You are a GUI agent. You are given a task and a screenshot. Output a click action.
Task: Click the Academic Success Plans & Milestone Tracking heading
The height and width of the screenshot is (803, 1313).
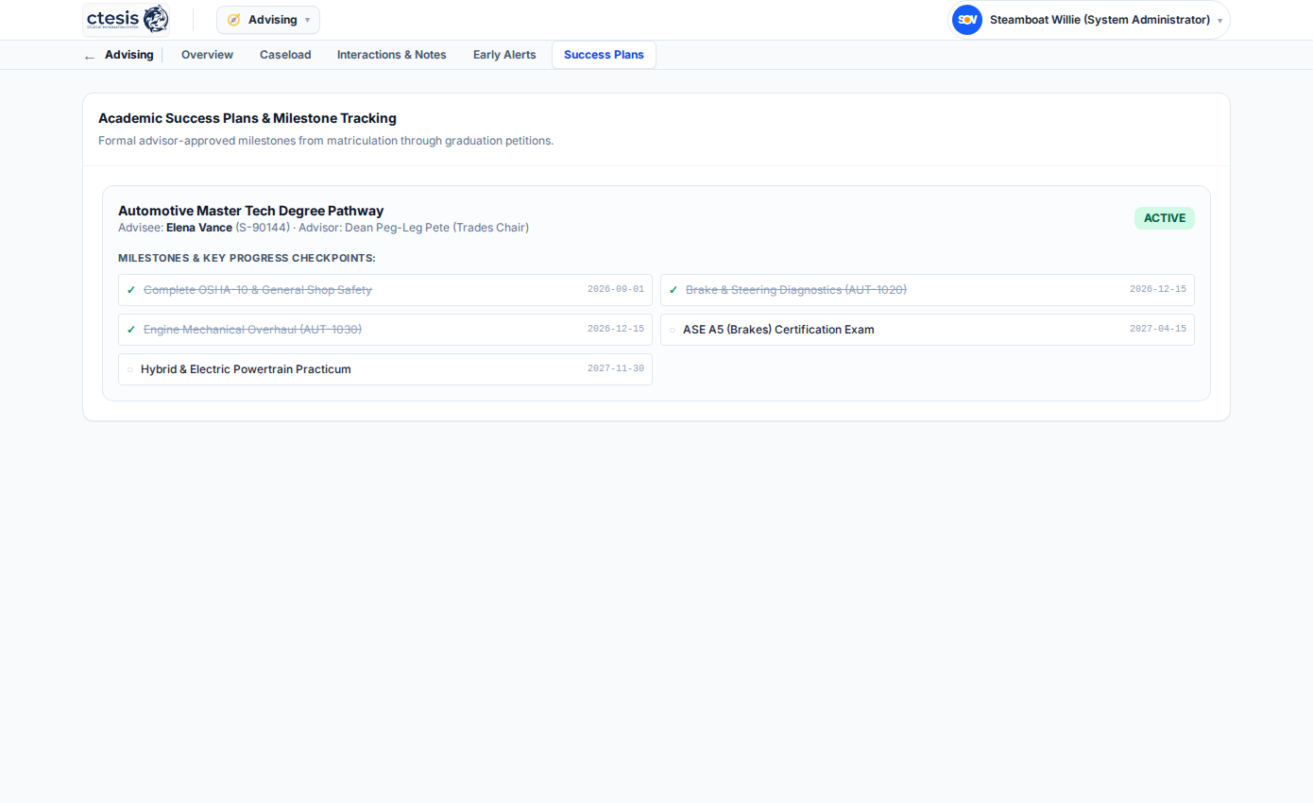click(x=247, y=118)
